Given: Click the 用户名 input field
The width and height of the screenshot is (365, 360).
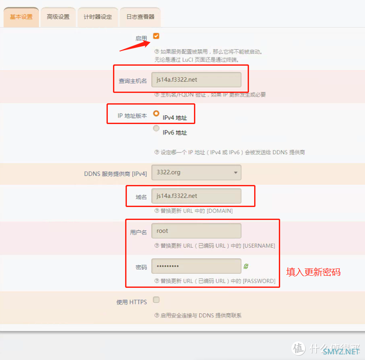Looking at the screenshot, I should click(196, 231).
